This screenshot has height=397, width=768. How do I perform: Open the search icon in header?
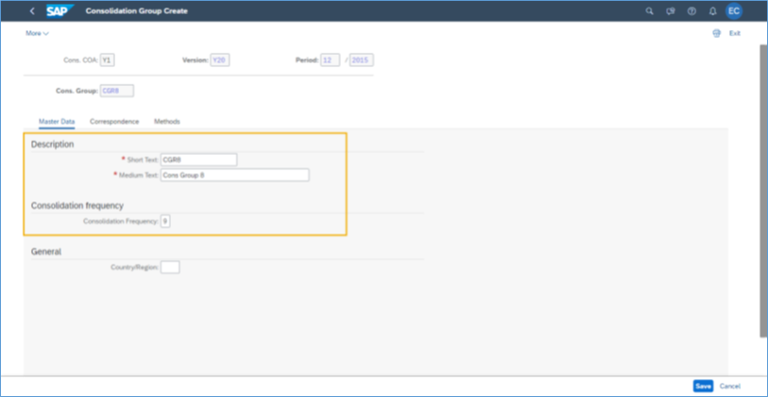(x=649, y=11)
